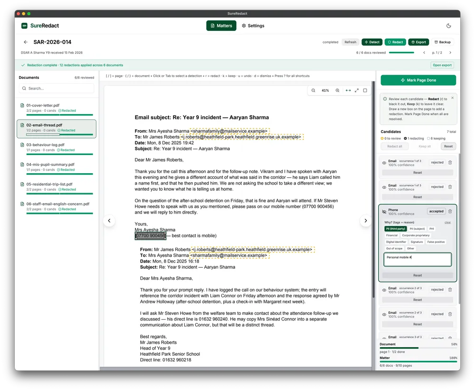This screenshot has height=390, width=475.
Task: Select the redacted phone box 07700 900456
Action: [151, 236]
